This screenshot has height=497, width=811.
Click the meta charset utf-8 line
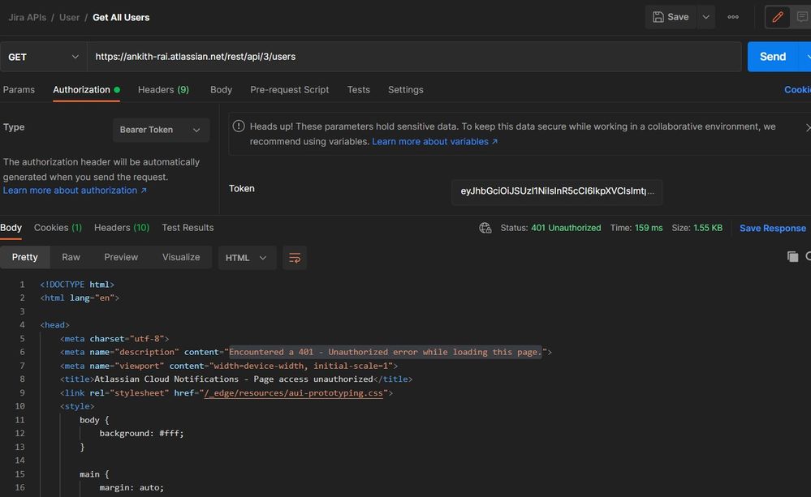click(x=114, y=339)
